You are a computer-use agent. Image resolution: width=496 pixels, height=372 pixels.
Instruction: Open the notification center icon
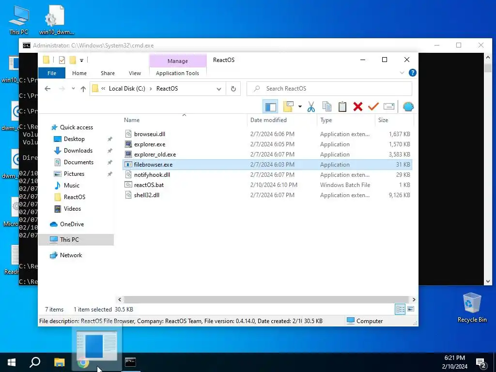coord(481,362)
